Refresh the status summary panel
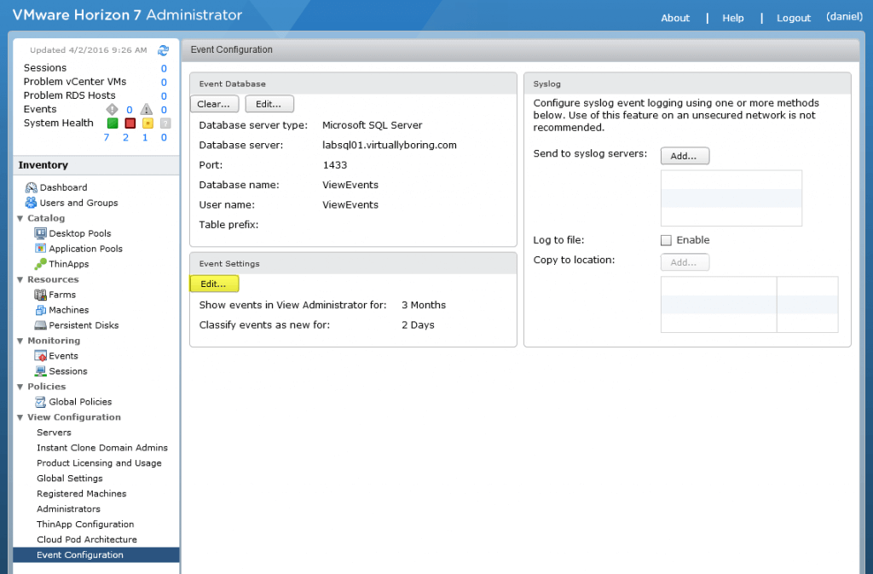Image resolution: width=873 pixels, height=574 pixels. click(x=163, y=49)
